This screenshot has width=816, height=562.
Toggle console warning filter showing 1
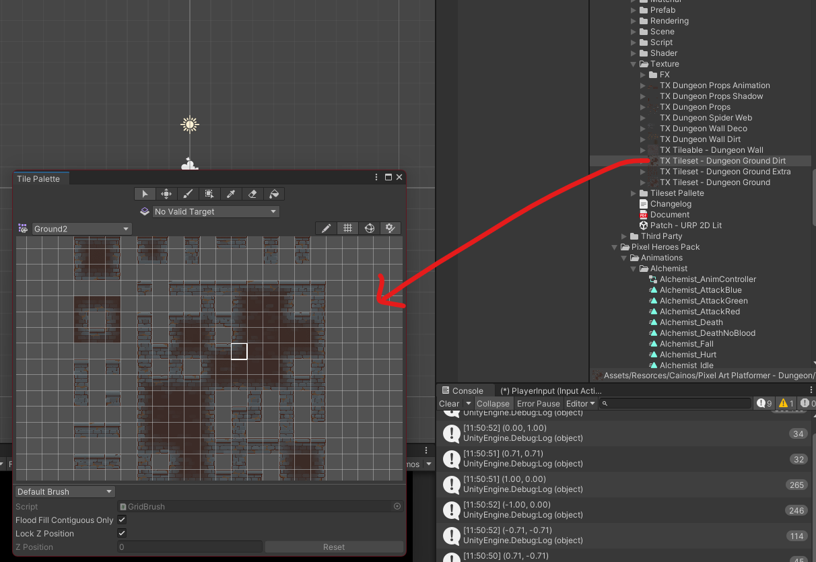coord(786,403)
